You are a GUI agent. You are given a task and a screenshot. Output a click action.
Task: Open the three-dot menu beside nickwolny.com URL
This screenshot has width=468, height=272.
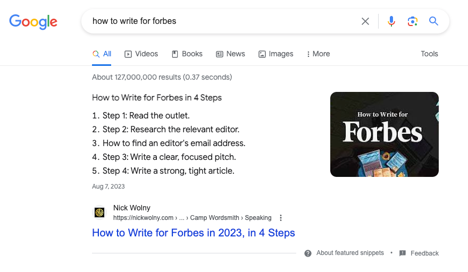281,218
